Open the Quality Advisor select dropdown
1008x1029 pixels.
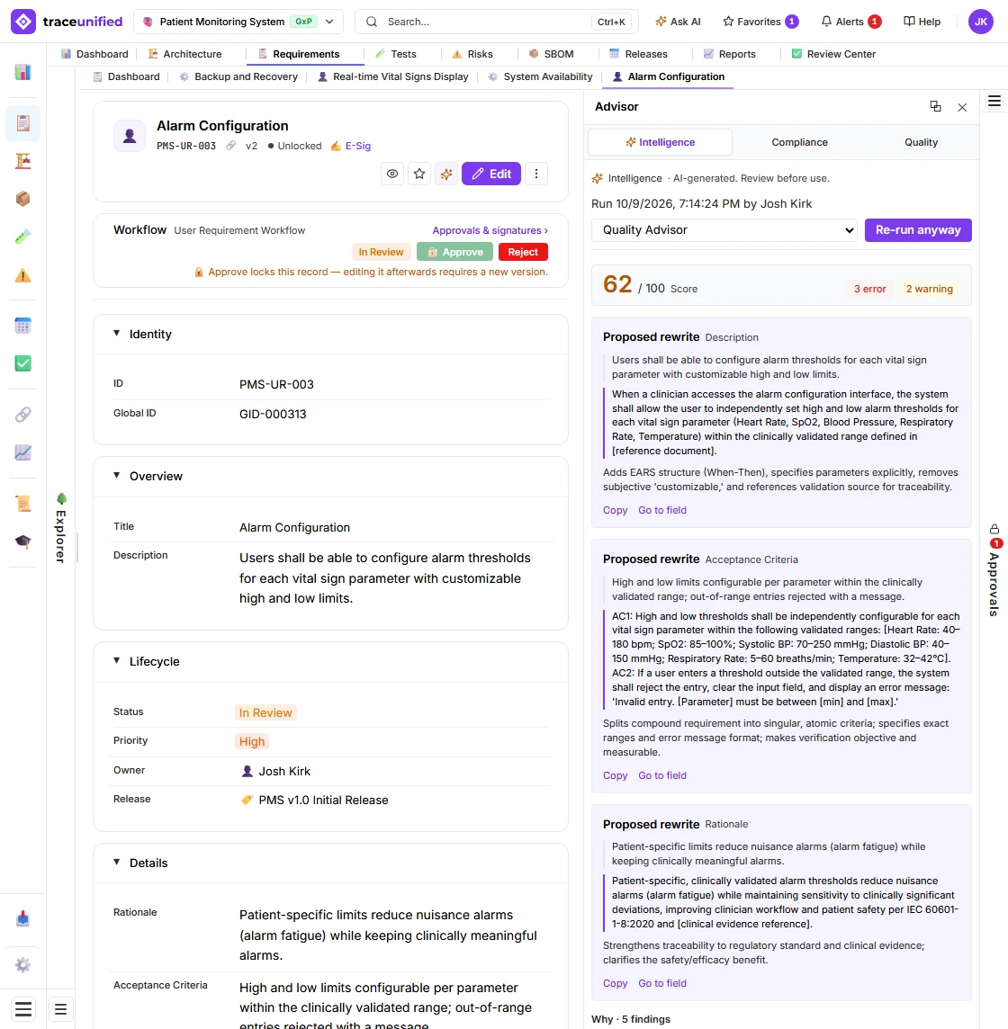pos(724,230)
